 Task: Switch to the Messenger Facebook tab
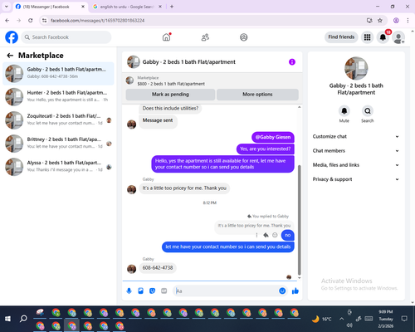coord(50,7)
